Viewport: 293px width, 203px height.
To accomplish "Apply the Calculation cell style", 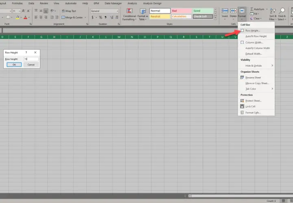I will pos(181,17).
